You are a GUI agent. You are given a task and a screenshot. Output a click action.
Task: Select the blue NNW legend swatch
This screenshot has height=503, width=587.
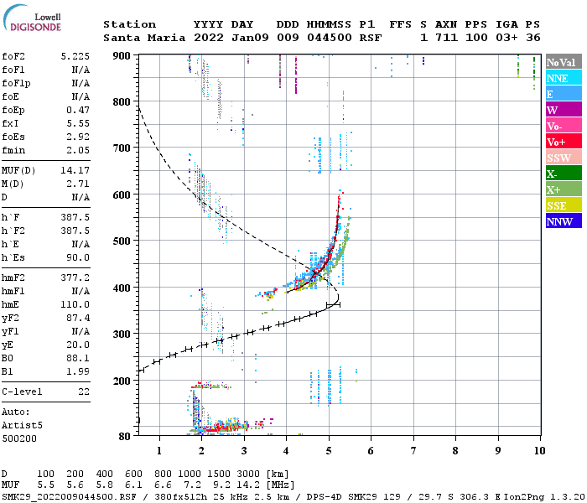click(564, 220)
